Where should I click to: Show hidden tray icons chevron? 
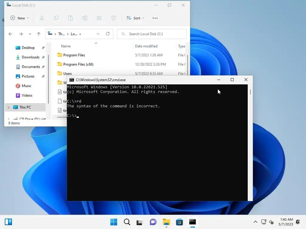tap(255, 222)
